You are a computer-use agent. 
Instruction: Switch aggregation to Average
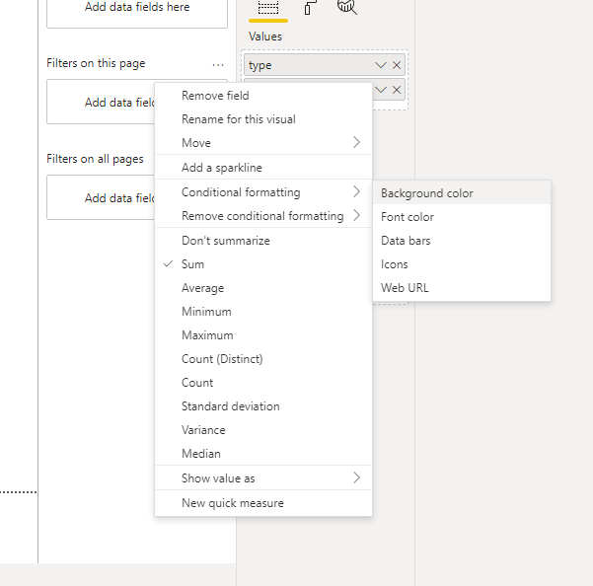click(263, 288)
